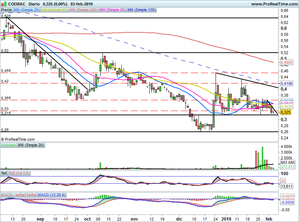
Task: Click the 0,4885 moving average price tag
Action: click(x=285, y=62)
